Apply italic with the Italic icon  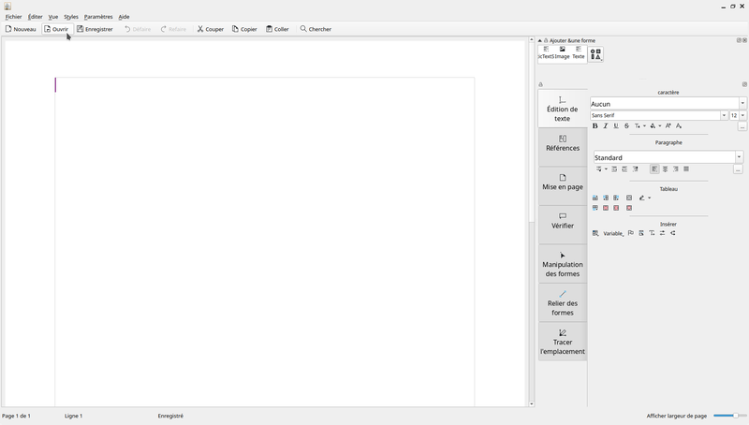click(x=606, y=125)
